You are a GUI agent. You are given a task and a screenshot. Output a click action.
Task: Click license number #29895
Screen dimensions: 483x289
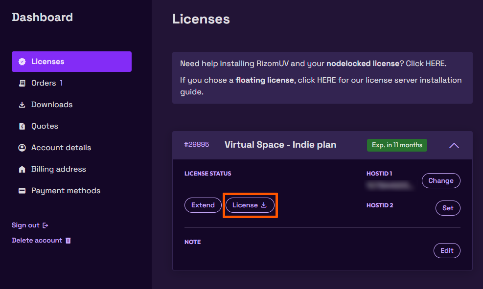click(x=197, y=144)
